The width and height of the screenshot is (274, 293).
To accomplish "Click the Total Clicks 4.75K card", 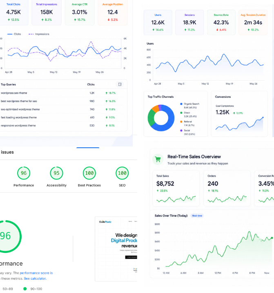I will point(13,12).
